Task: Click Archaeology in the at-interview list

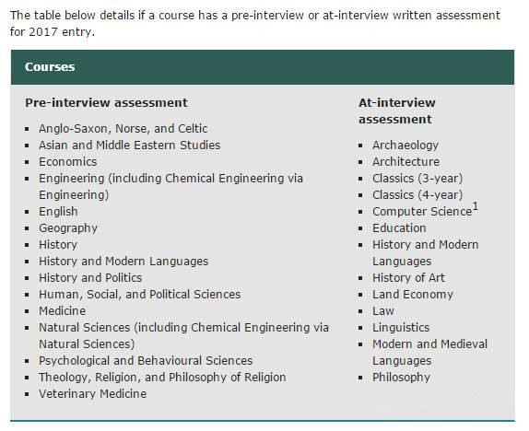Action: (406, 145)
